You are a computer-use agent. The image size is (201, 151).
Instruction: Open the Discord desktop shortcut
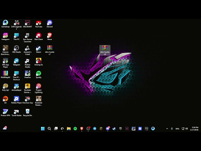coord(50,24)
